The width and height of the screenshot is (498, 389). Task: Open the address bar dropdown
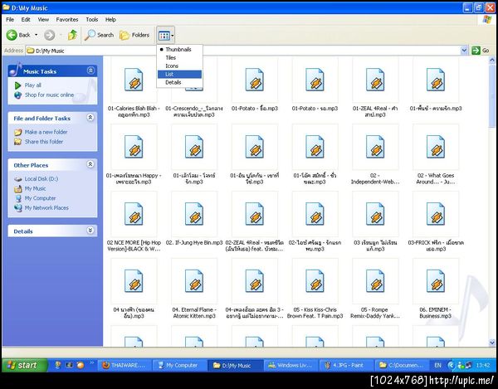[464, 51]
